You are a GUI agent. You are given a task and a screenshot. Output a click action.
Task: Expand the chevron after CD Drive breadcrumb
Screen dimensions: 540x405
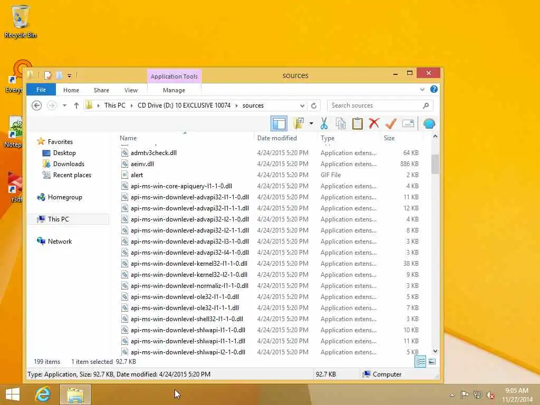point(237,105)
